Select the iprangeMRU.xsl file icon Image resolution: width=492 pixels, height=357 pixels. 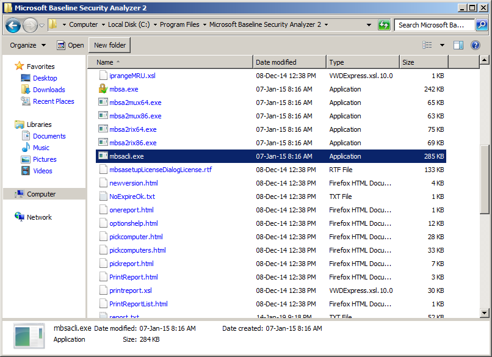pos(103,75)
